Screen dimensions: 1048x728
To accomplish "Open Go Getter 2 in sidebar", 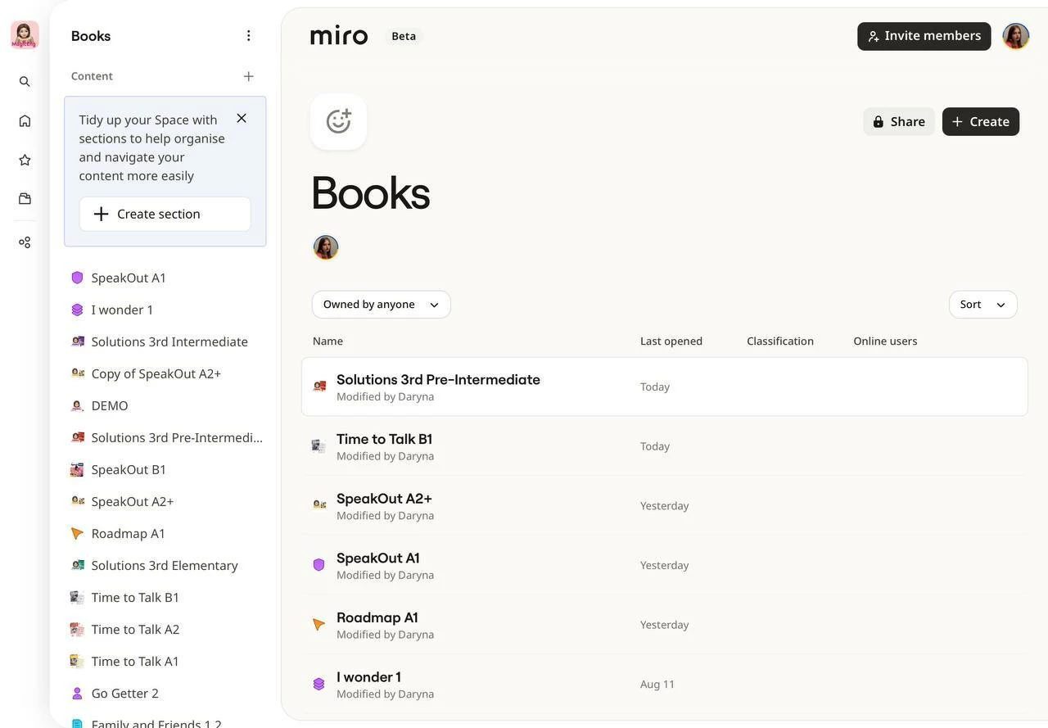I will (x=165, y=693).
